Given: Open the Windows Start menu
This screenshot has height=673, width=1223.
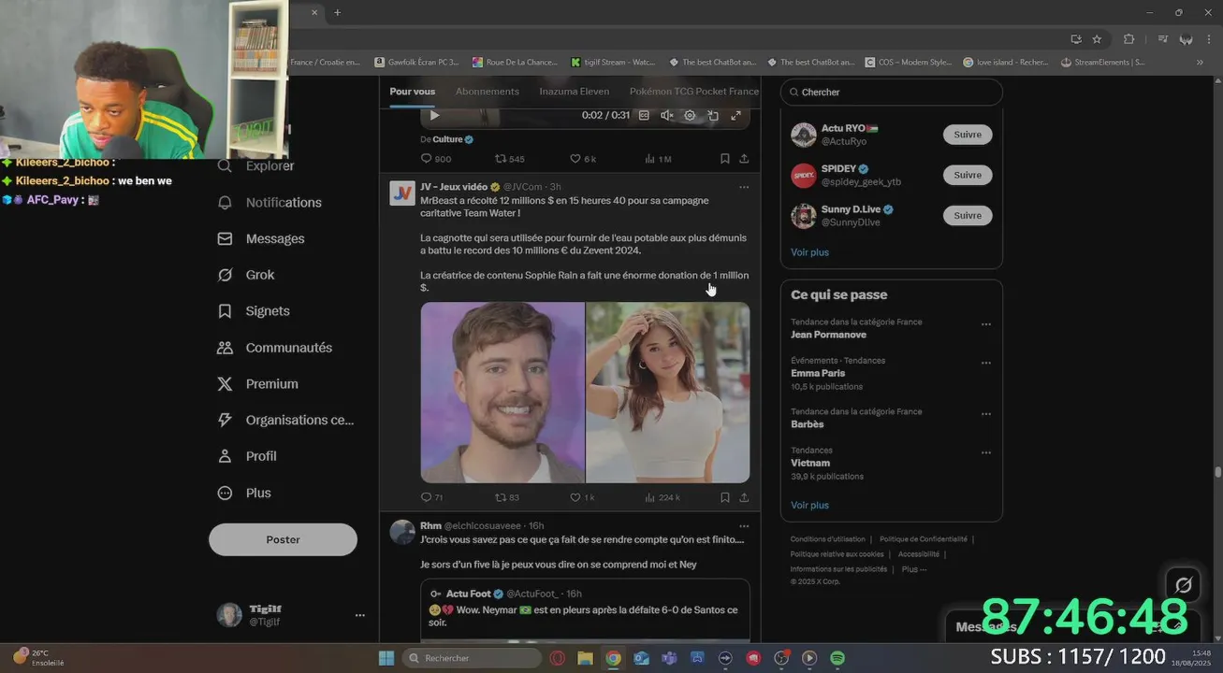Looking at the screenshot, I should [x=386, y=658].
